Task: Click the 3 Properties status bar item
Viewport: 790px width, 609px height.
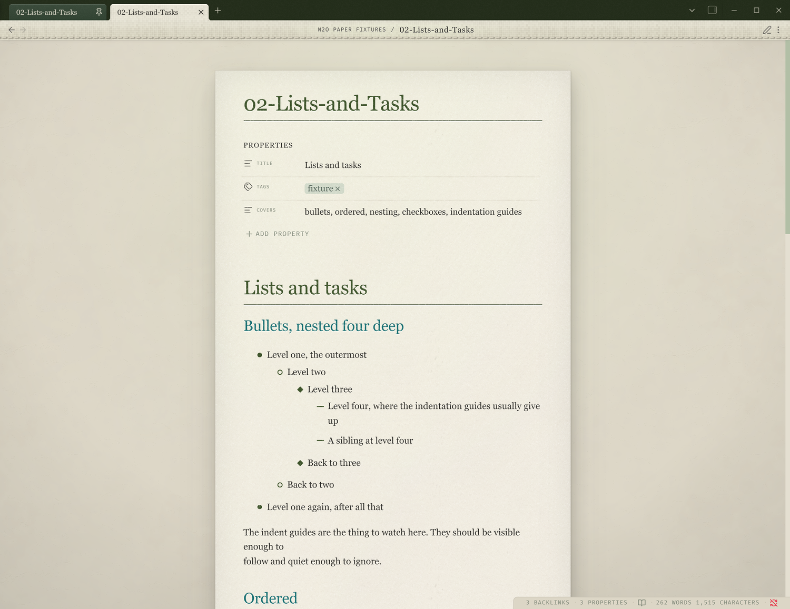Action: [x=604, y=603]
